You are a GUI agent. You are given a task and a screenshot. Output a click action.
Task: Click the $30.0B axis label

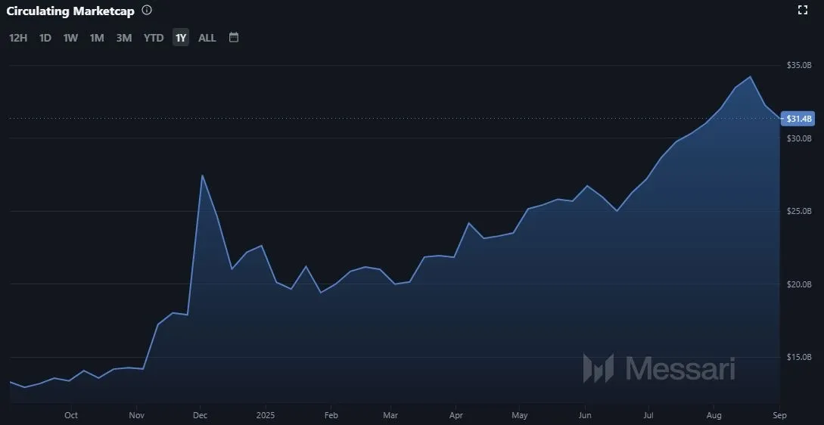pyautogui.click(x=799, y=138)
